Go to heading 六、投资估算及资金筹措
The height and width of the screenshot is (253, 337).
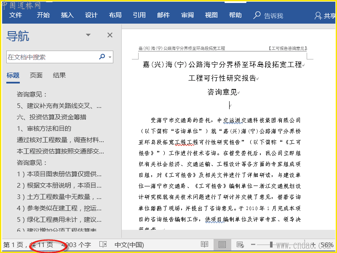pyautogui.click(x=51, y=117)
